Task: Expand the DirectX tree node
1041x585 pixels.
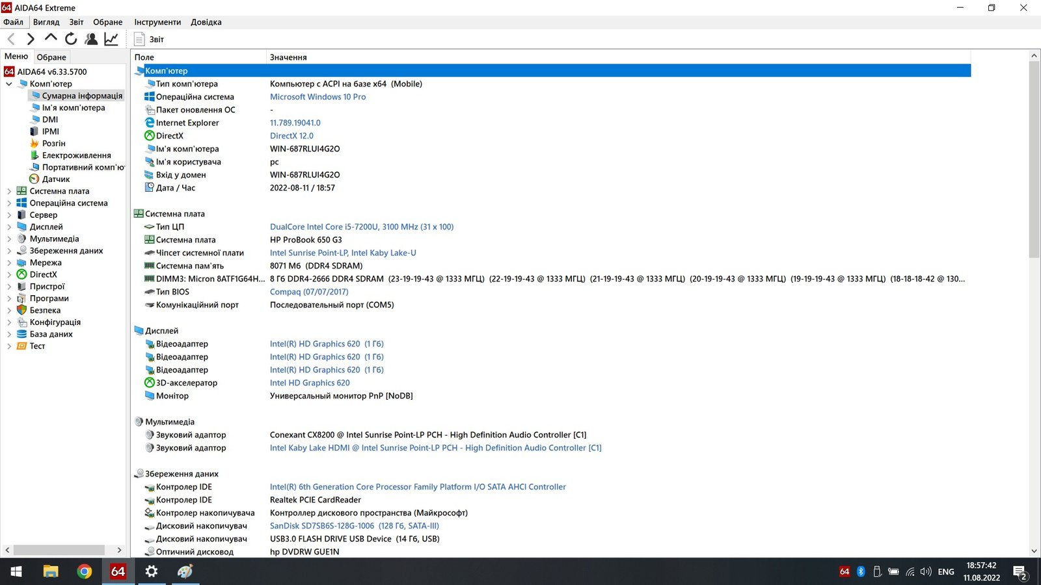Action: 9,274
